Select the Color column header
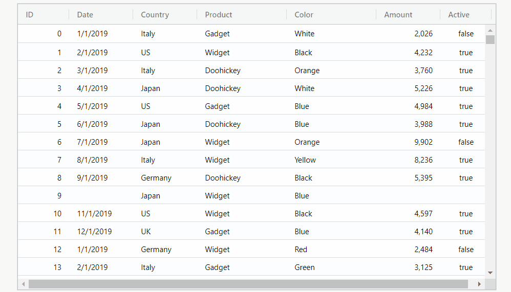The height and width of the screenshot is (292, 511). point(331,15)
